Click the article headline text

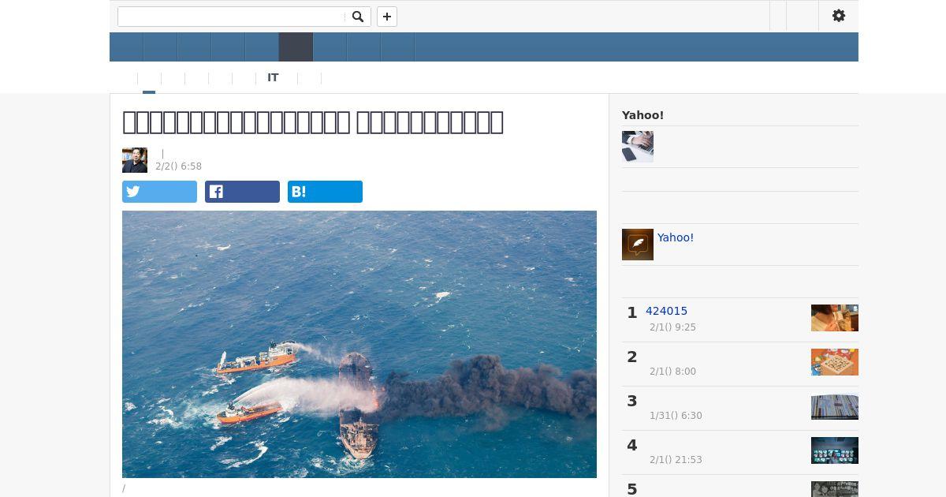(x=313, y=122)
